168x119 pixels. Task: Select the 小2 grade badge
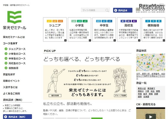(x=55, y=21)
